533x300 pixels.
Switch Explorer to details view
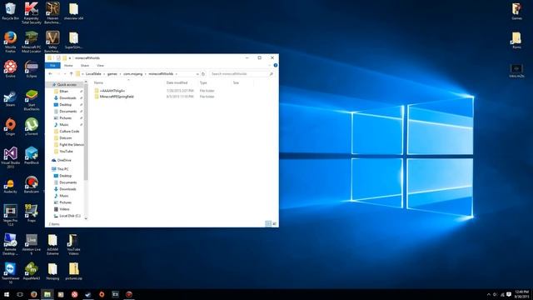(268, 223)
